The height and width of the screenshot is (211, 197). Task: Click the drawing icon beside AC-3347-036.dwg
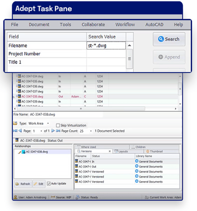click(19, 86)
